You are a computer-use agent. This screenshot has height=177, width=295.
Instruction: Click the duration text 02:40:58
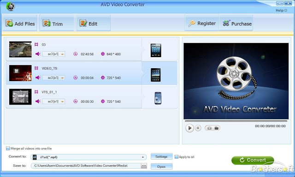click(87, 54)
